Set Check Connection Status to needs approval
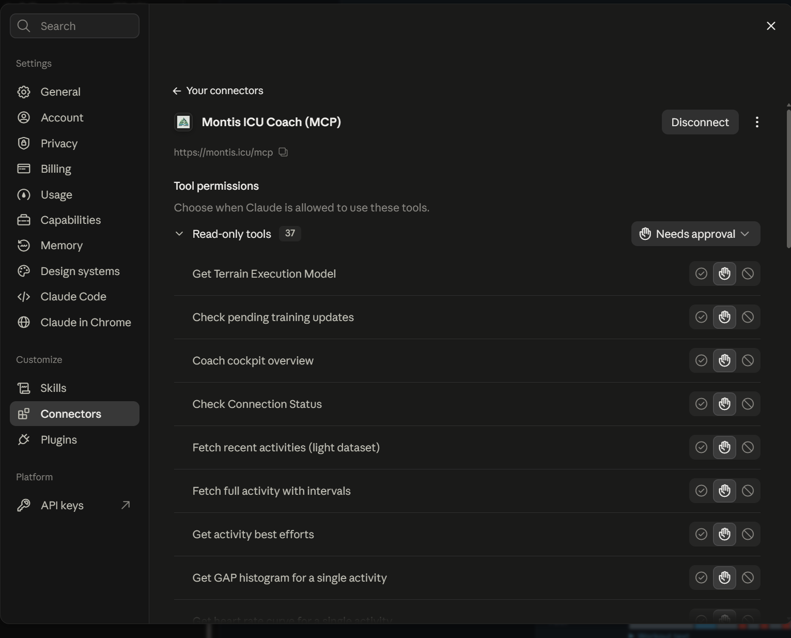Screen dimensions: 791x638 click(724, 404)
